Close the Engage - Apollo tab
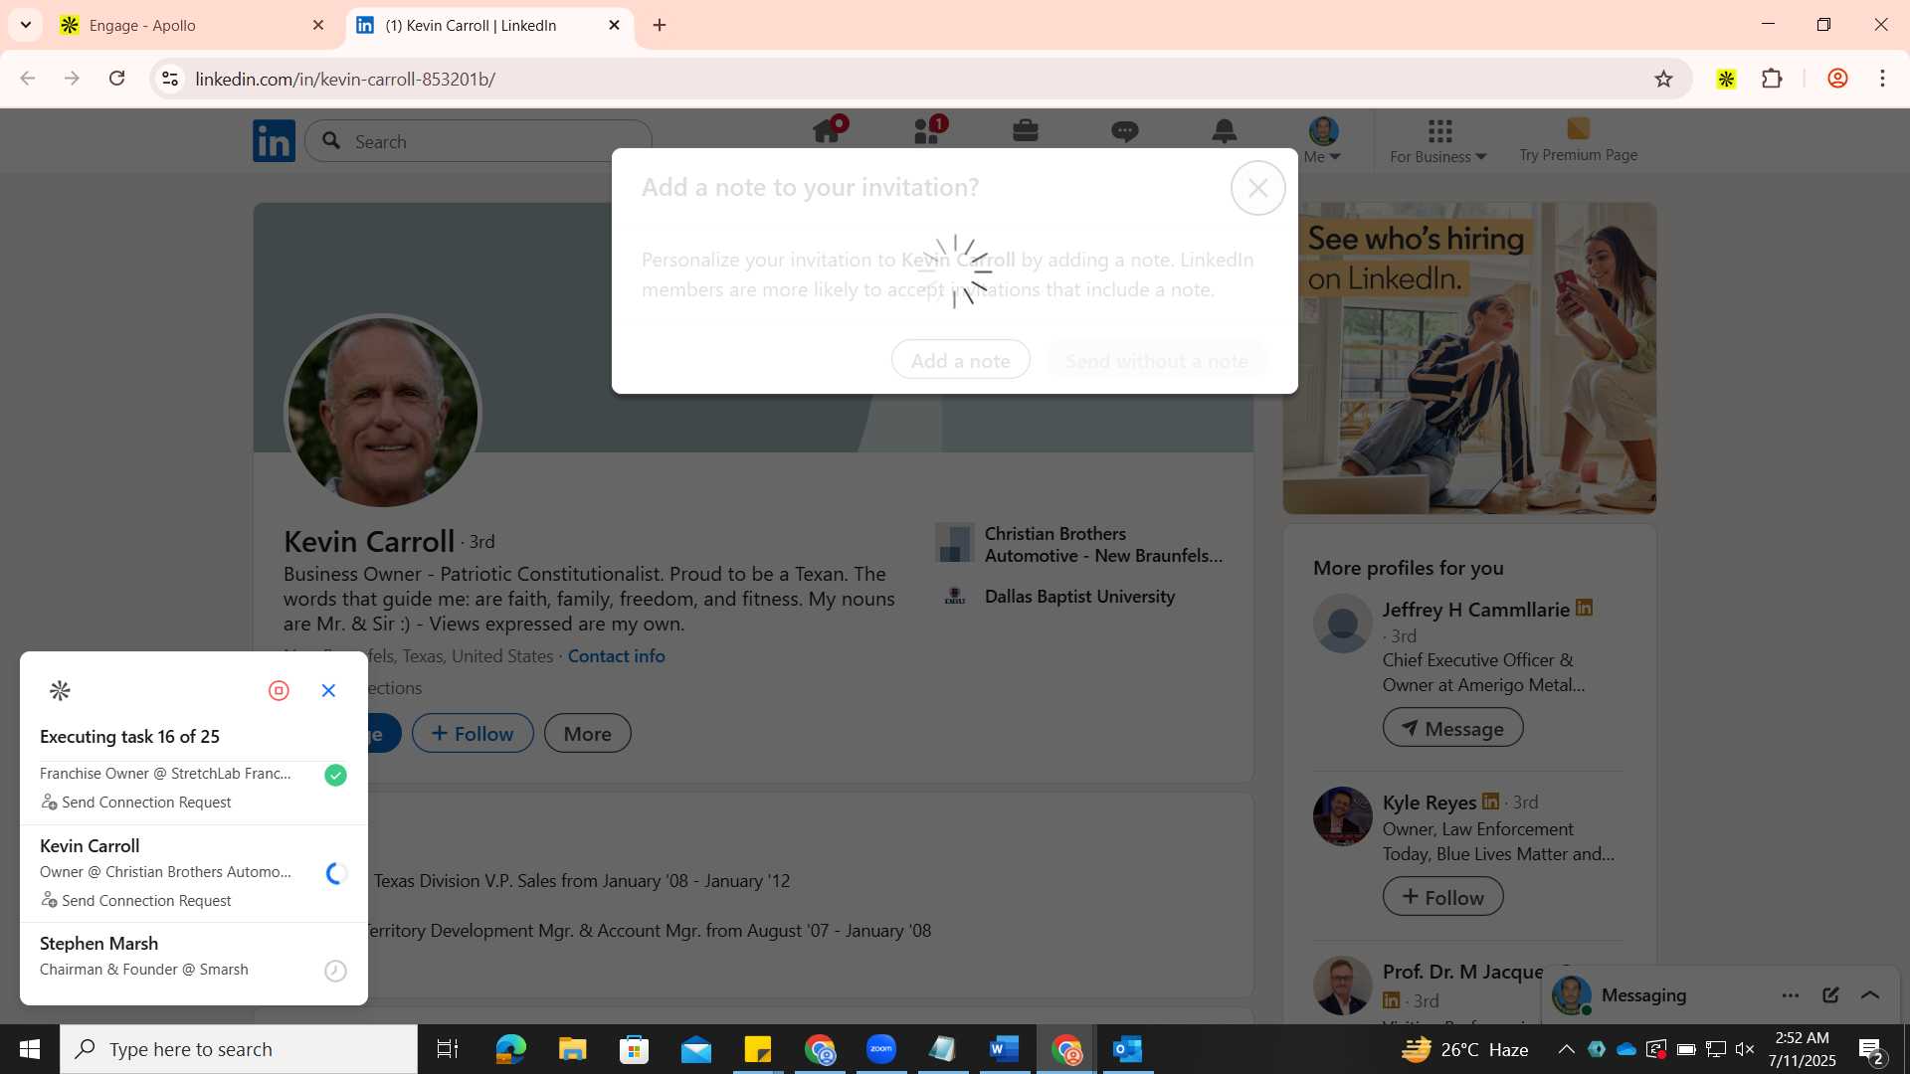 tap(318, 26)
